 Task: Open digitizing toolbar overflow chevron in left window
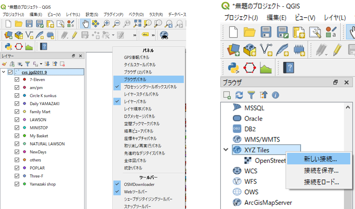pyautogui.click(x=135, y=35)
